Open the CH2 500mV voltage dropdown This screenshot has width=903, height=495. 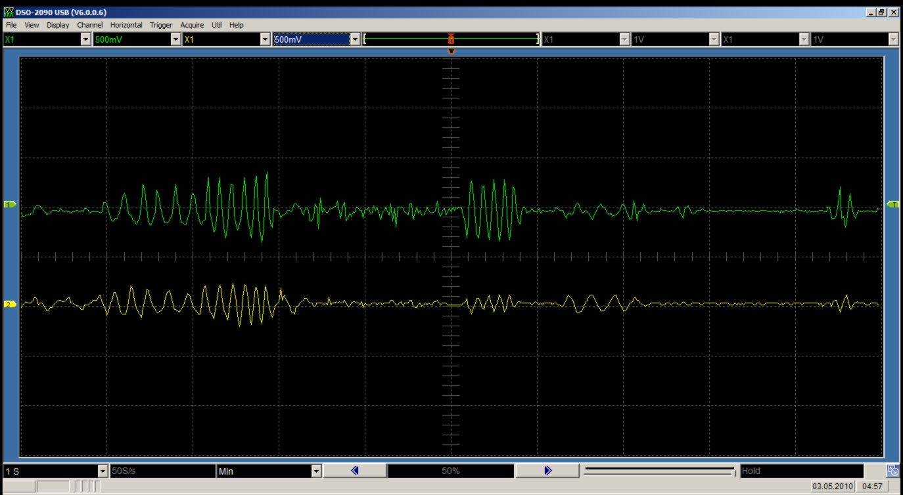click(x=355, y=39)
